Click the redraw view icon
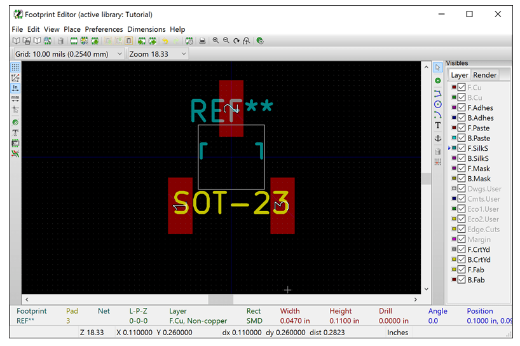520x346 pixels. 236,41
